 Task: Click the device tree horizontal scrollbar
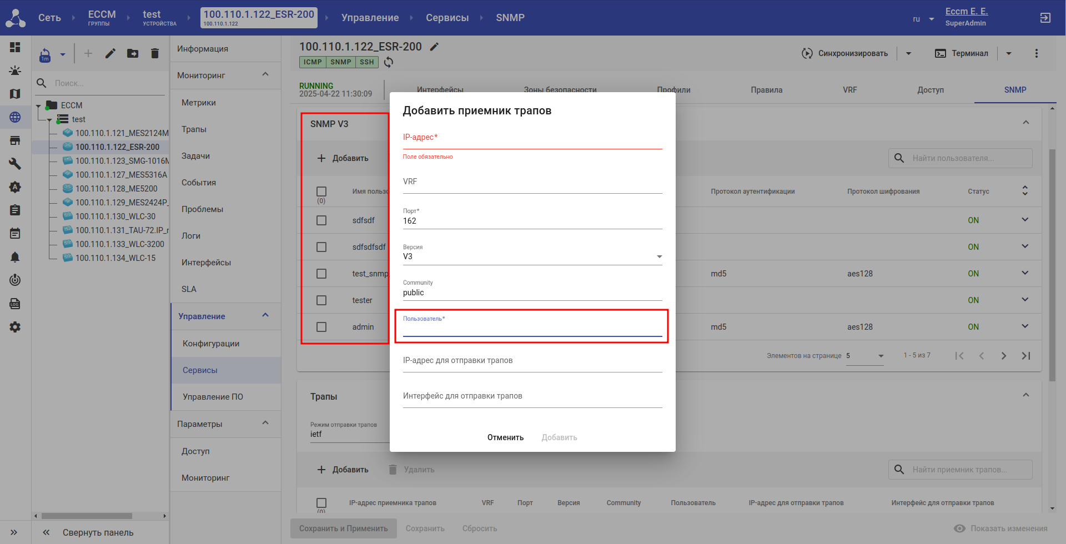tap(87, 516)
